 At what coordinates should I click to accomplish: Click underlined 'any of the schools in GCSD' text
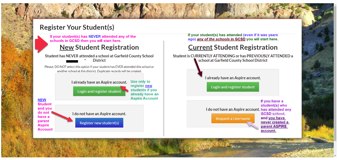[x=221, y=39]
